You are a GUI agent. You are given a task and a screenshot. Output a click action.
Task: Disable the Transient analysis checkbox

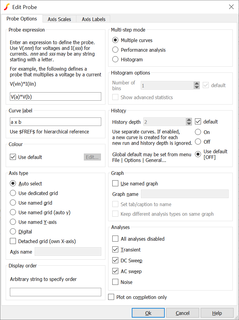click(115, 250)
